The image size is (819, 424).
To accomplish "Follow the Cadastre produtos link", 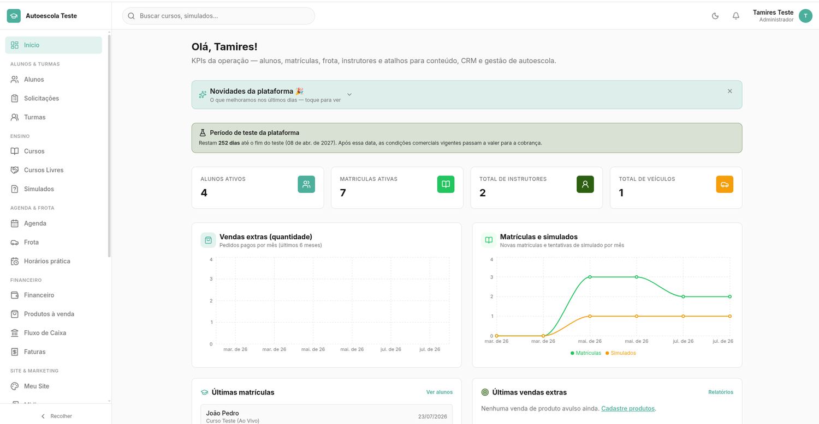I will 628,408.
